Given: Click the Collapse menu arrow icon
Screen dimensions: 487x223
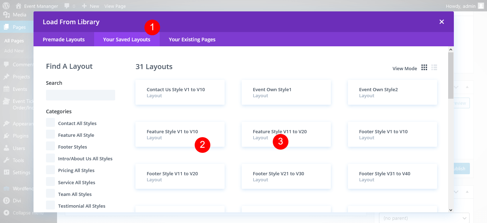Looking at the screenshot, I should pos(6,213).
